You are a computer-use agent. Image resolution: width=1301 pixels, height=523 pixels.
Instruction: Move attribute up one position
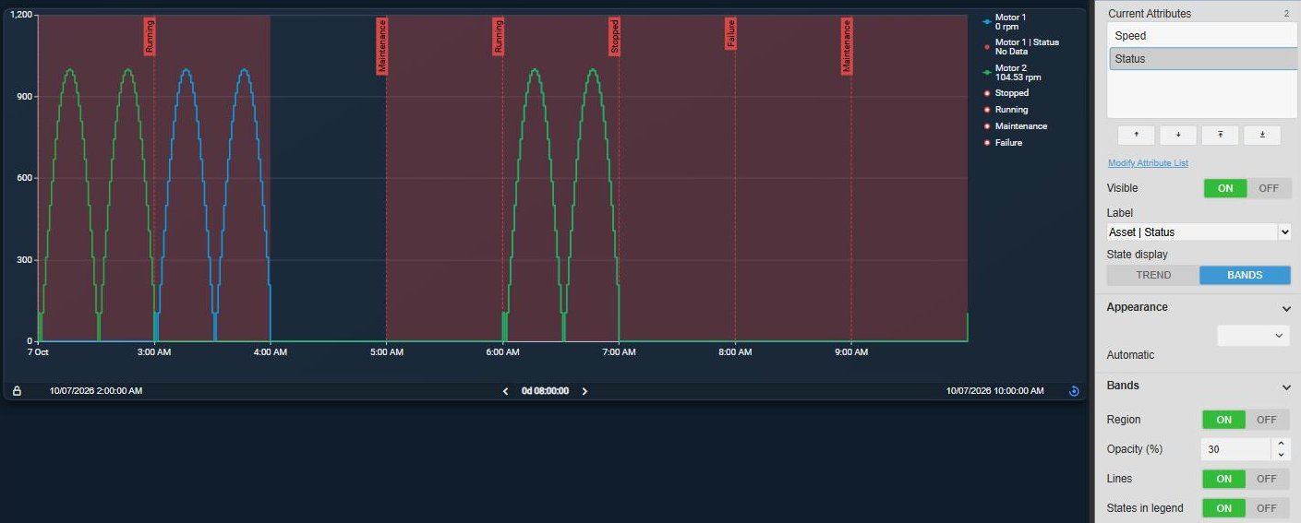1136,135
